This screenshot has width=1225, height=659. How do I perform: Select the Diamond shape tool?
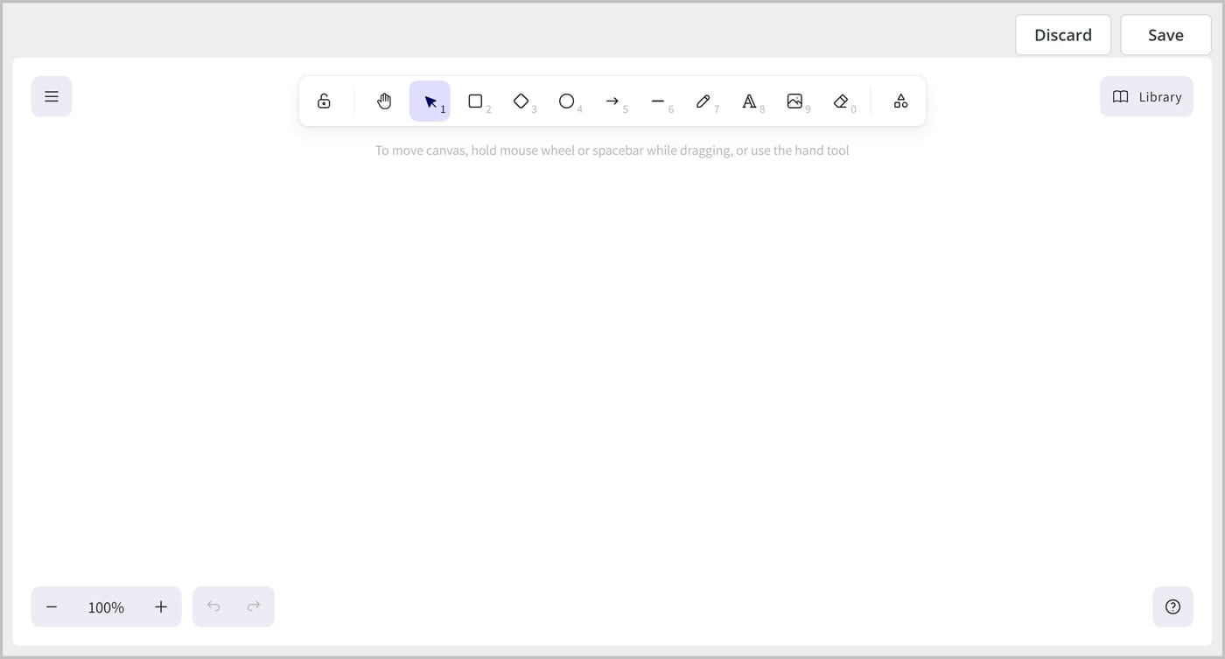(x=521, y=102)
